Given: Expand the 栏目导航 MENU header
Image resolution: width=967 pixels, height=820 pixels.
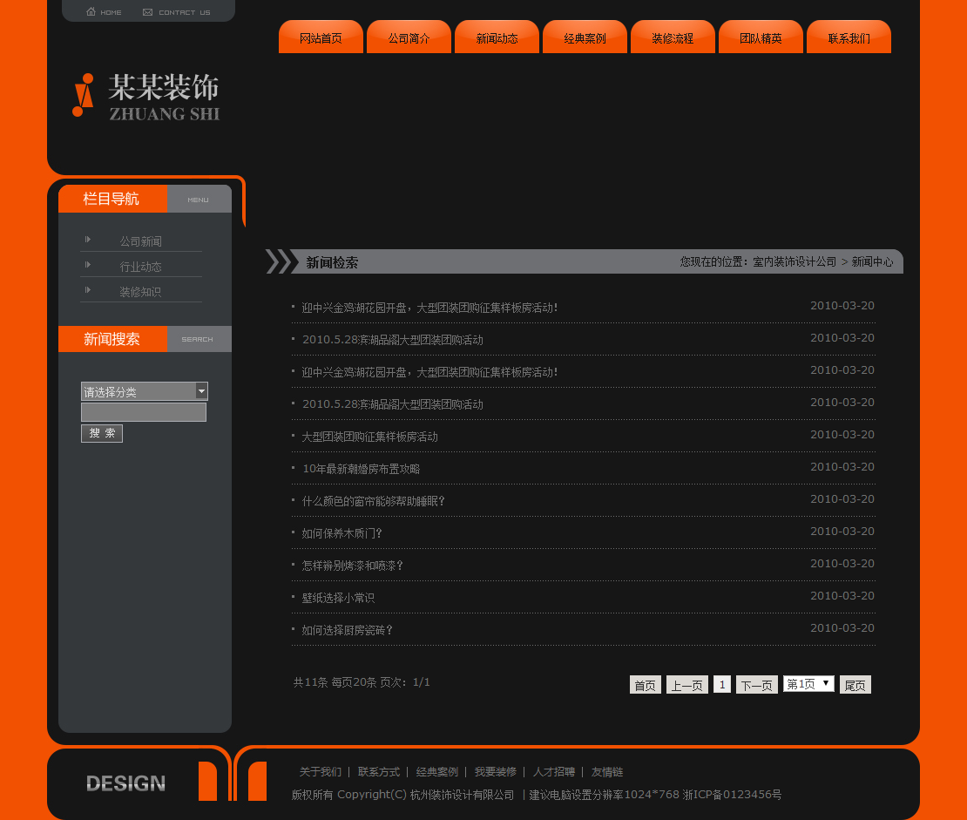Looking at the screenshot, I should pyautogui.click(x=199, y=199).
